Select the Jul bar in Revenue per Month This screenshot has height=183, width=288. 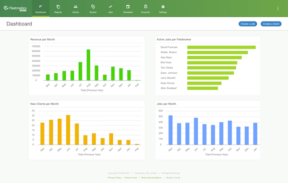click(x=80, y=71)
